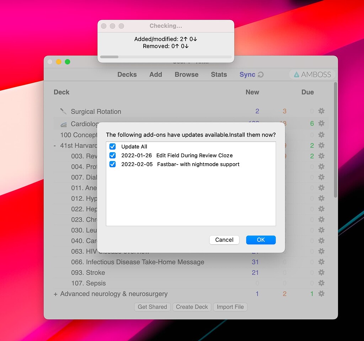Open the options dropdown for the Cardiology deck
Image resolution: width=364 pixels, height=341 pixels.
coord(321,124)
